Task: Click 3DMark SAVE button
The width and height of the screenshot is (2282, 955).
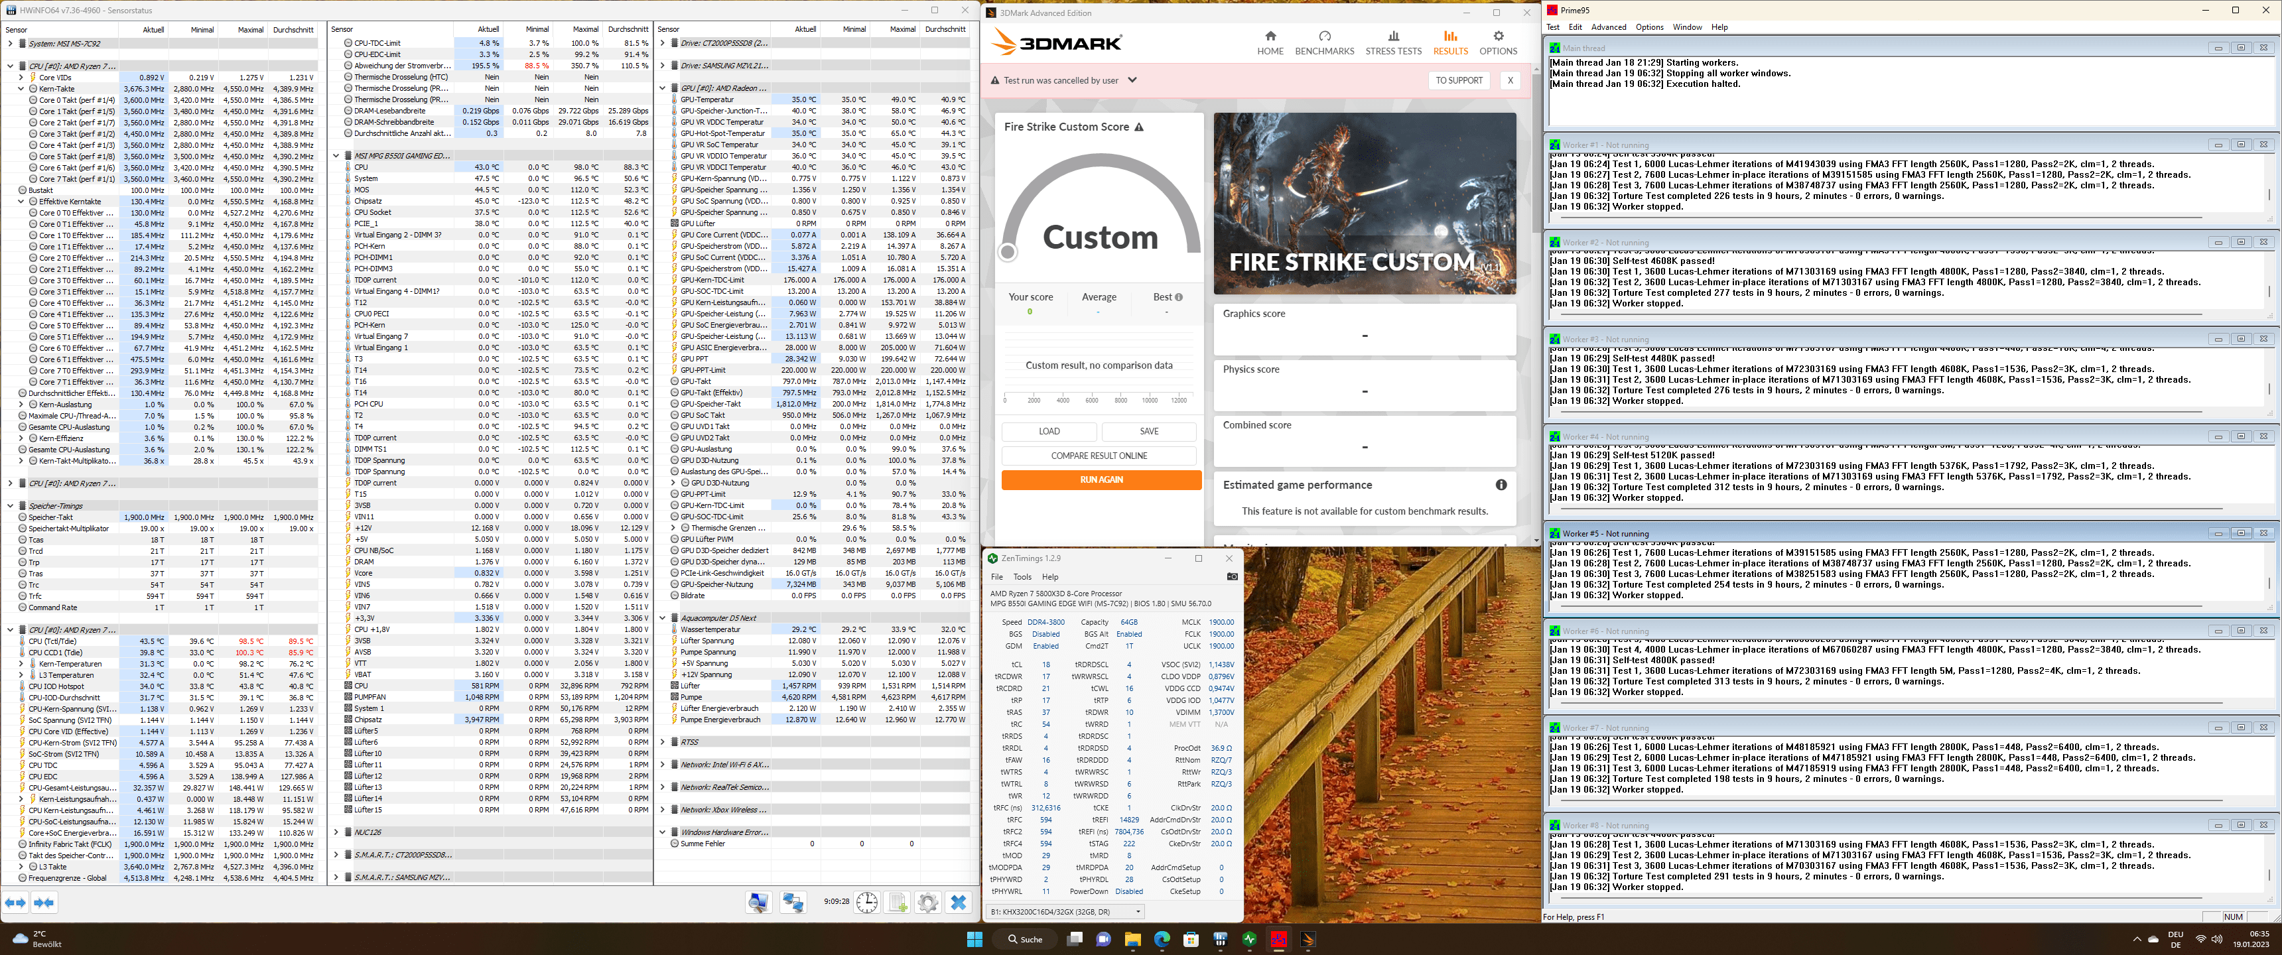Action: (x=1149, y=432)
